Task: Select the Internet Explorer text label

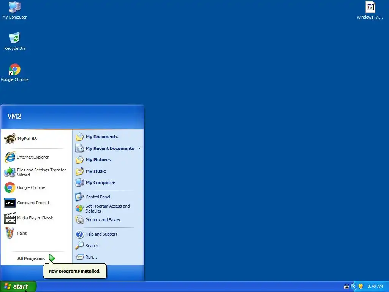Action: 33,157
